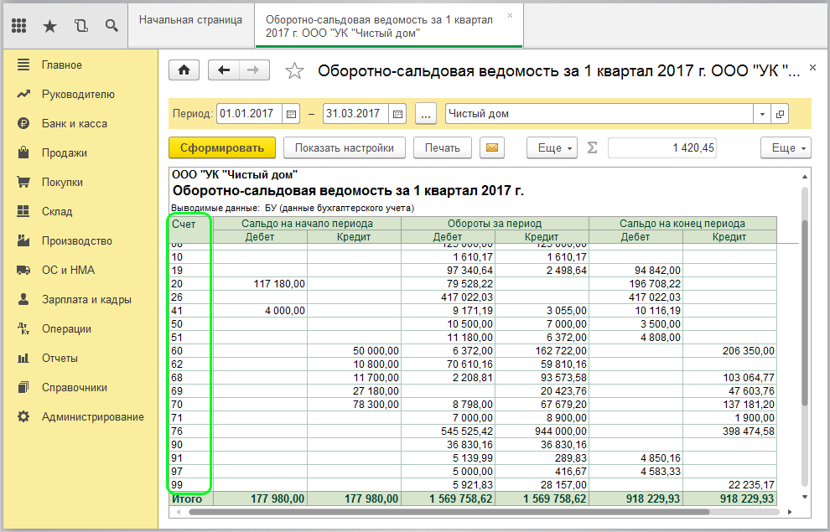This screenshot has height=532, width=830.
Task: Click Показать настройки button
Action: pyautogui.click(x=344, y=148)
